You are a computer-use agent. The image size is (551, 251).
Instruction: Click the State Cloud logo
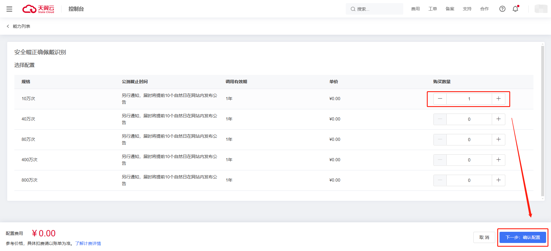click(38, 9)
